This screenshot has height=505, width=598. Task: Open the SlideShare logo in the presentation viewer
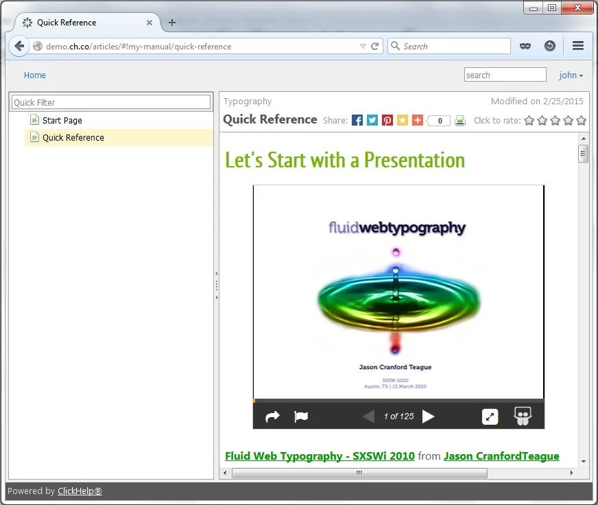[x=523, y=416]
